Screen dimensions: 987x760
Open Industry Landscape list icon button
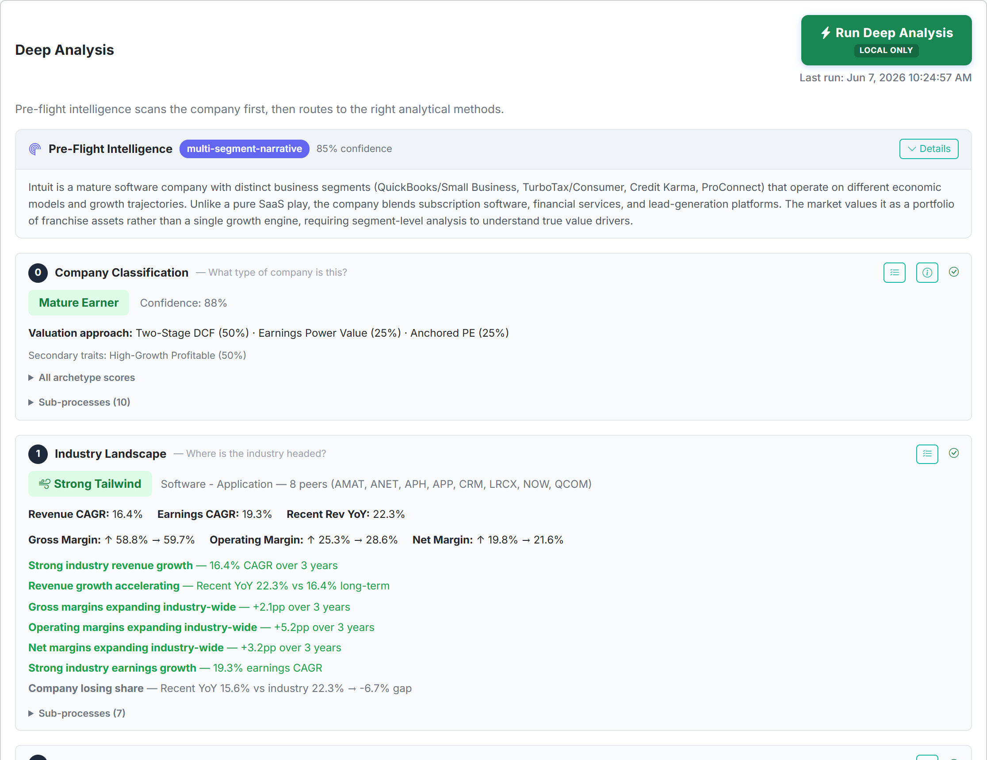(926, 454)
